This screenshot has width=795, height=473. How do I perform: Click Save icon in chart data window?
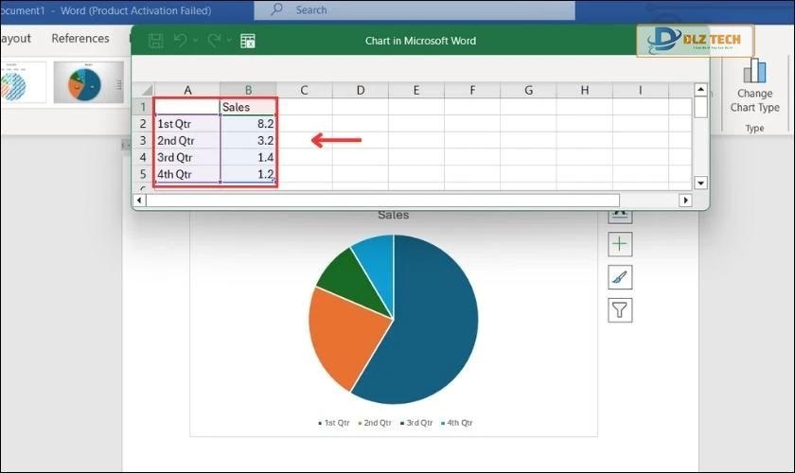pos(156,42)
